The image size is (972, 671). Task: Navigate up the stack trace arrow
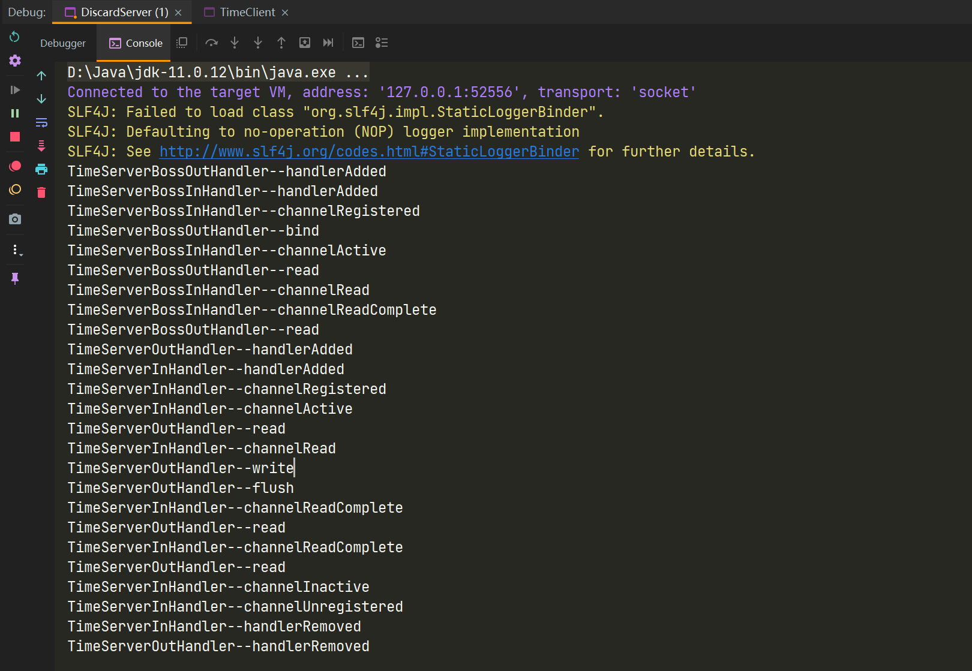pos(41,76)
